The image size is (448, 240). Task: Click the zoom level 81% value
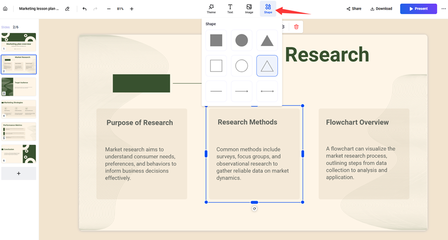120,9
